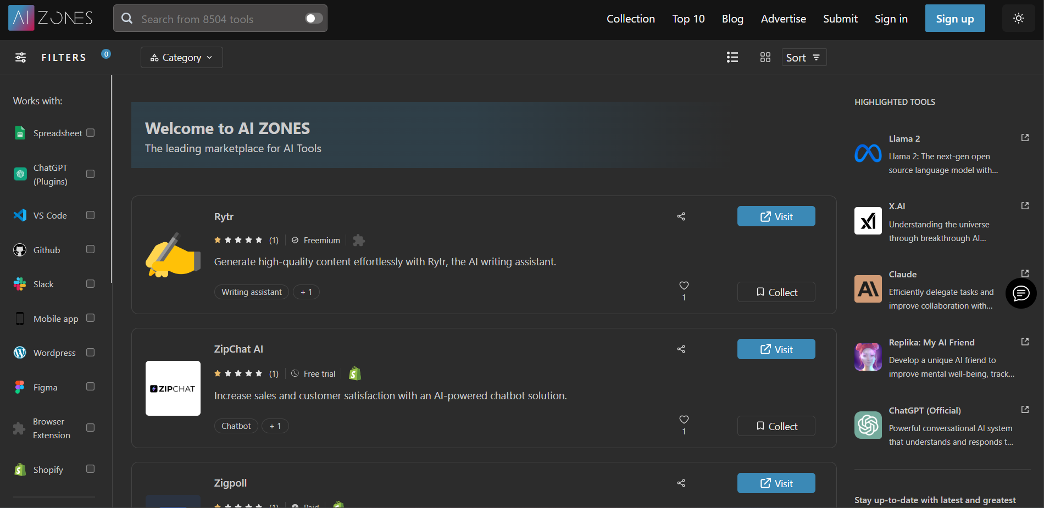Image resolution: width=1044 pixels, height=508 pixels.
Task: Toggle the light/dark theme sun icon
Action: 1018,18
